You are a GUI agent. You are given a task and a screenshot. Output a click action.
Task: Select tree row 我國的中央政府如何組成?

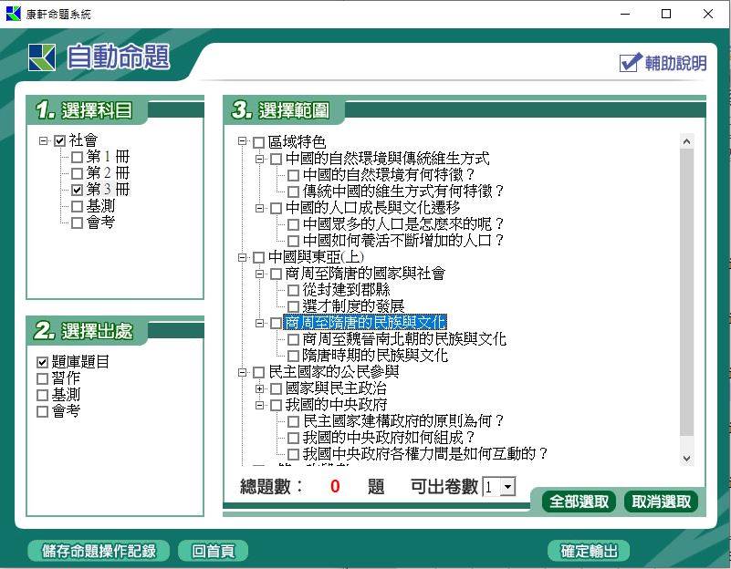[x=389, y=438]
